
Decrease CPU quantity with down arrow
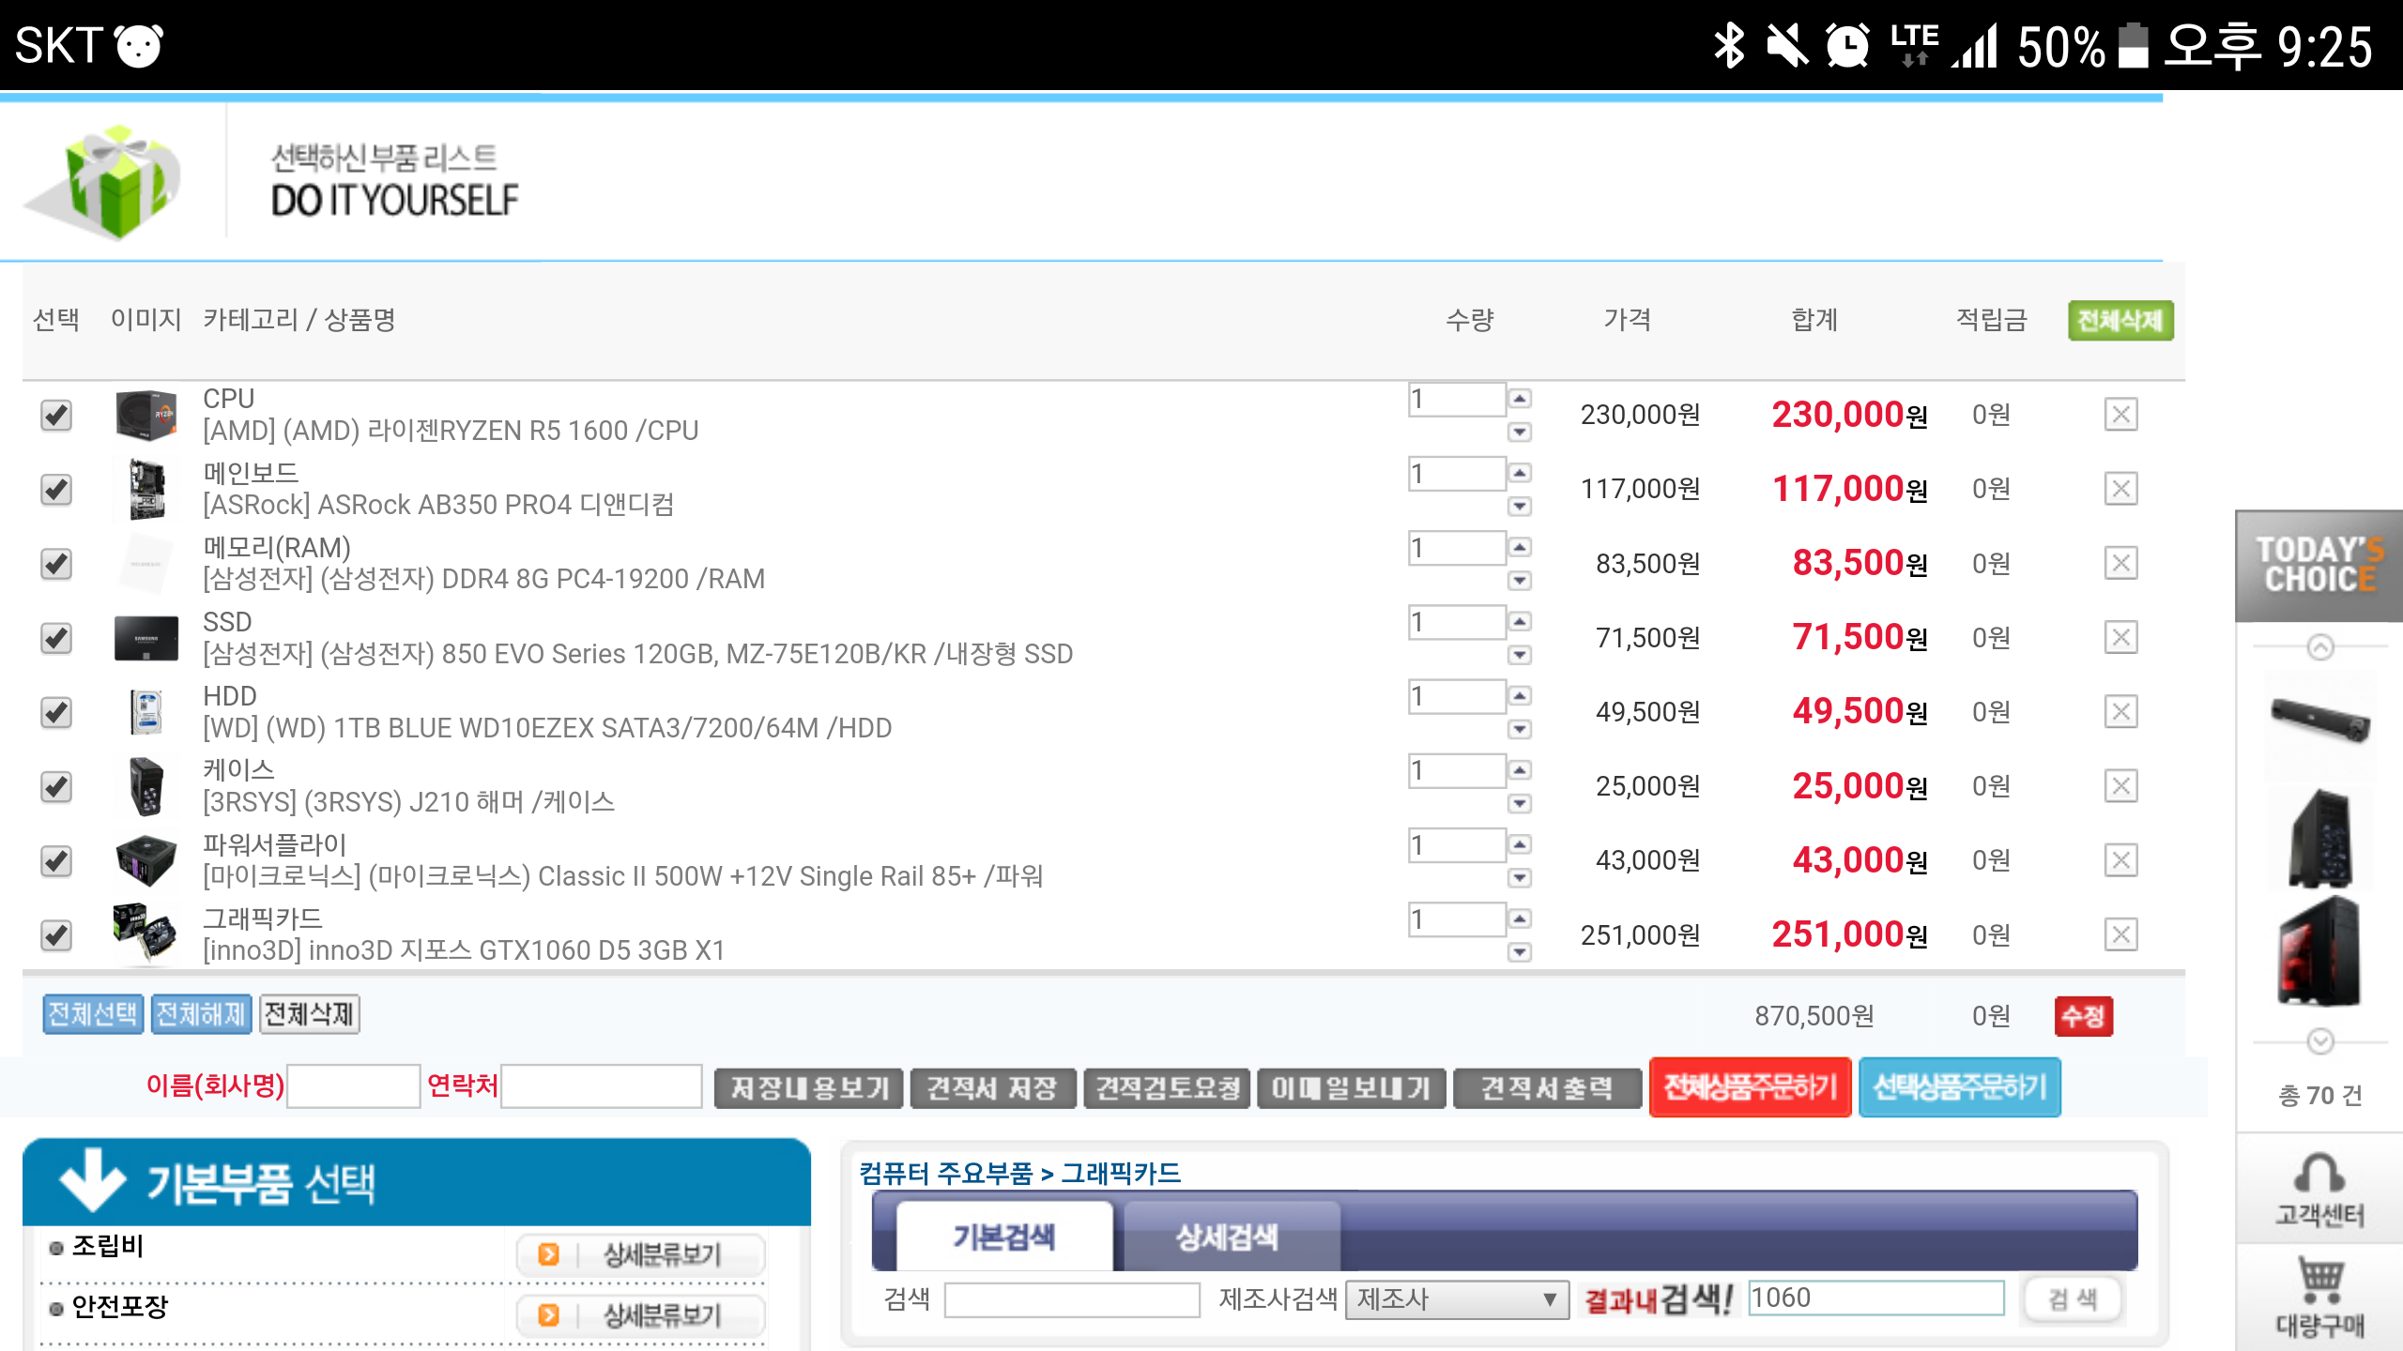tap(1520, 432)
